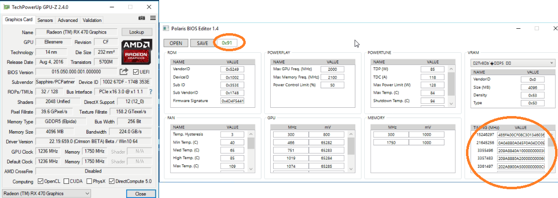Click the Lookup button

(136, 32)
